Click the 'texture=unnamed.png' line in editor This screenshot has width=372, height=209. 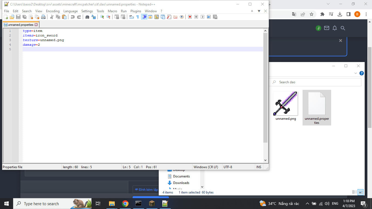(x=43, y=40)
